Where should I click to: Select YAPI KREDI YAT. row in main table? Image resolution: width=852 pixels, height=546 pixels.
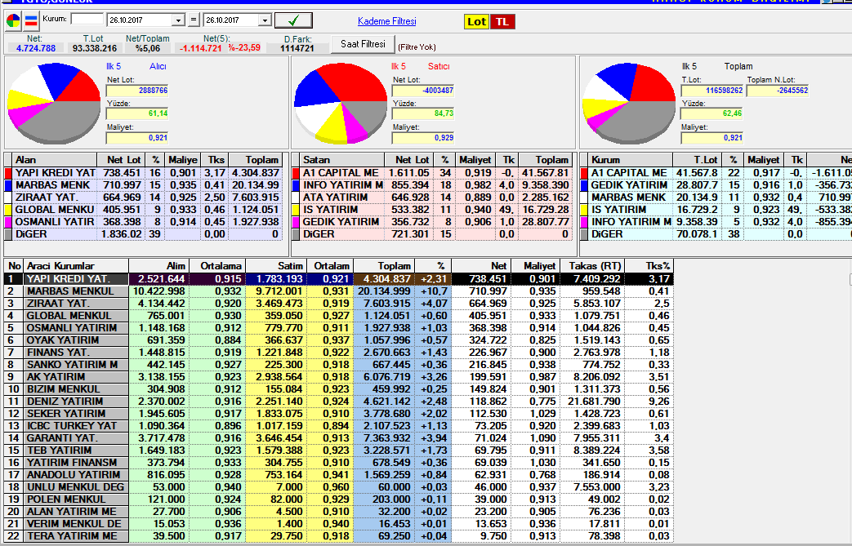point(338,279)
